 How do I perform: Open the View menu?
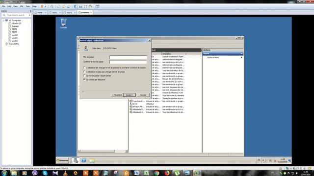coord(15,6)
